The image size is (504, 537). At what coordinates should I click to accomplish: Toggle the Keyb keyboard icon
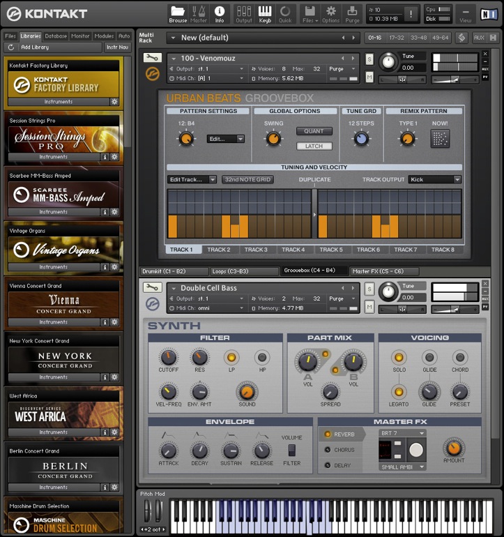click(x=265, y=14)
